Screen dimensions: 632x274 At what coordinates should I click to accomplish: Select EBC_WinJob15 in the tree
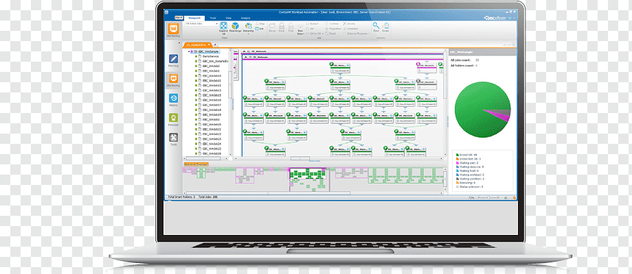(x=212, y=95)
